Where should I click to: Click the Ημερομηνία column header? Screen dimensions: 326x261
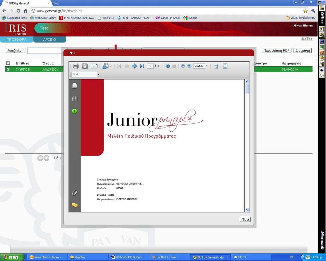click(x=291, y=63)
